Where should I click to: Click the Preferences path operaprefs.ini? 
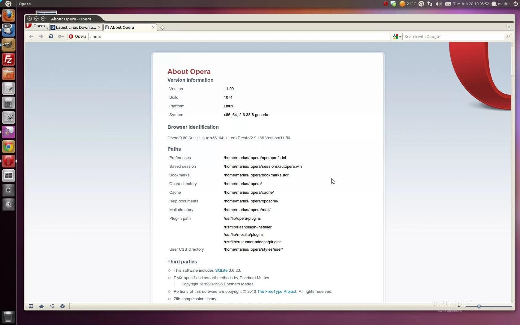click(255, 158)
